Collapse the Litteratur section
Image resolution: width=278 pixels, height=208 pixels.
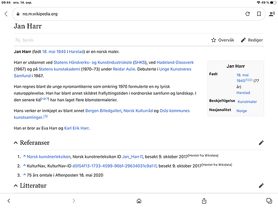tap(15, 185)
